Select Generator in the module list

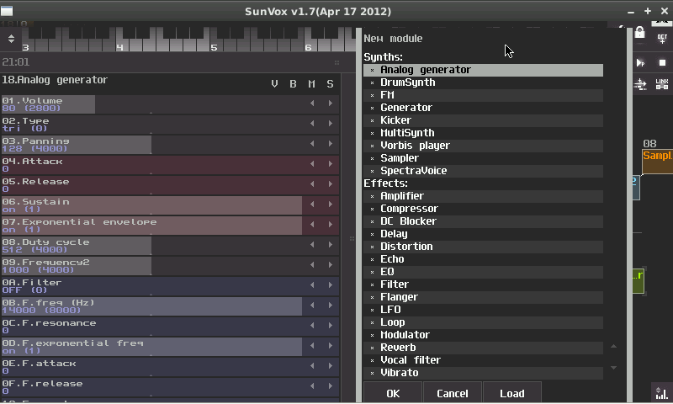483,108
